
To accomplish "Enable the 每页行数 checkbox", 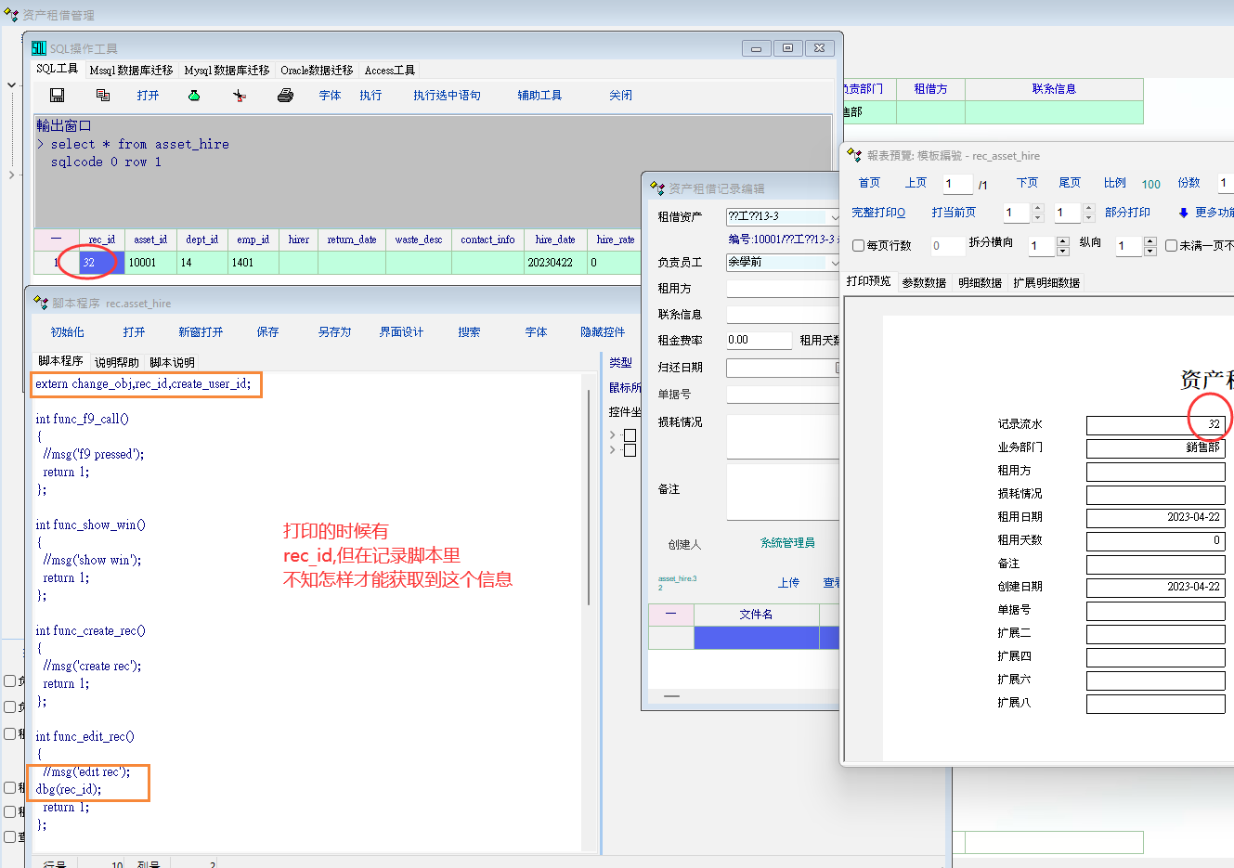I will pos(859,246).
